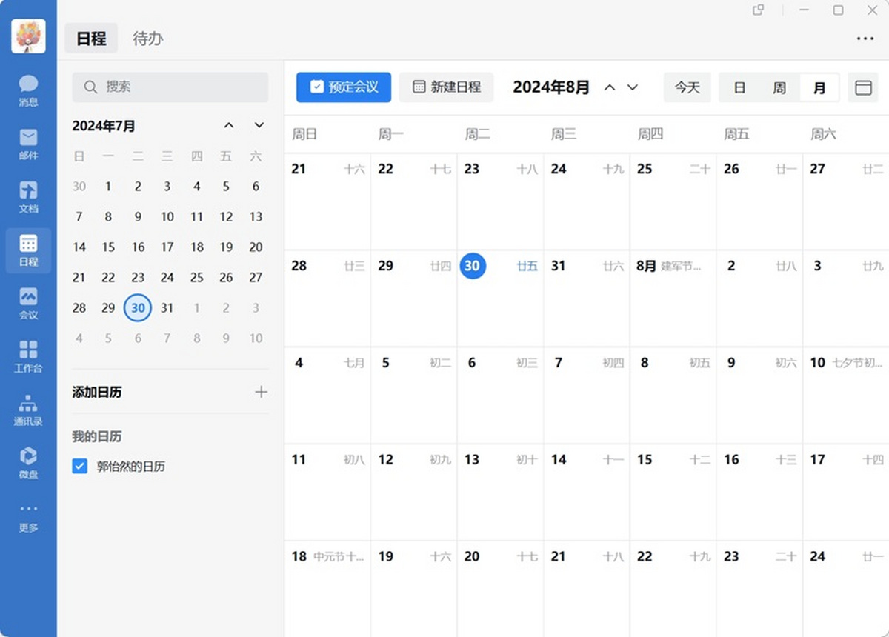Open the 消息 messages icon in sidebar
Image resolution: width=889 pixels, height=637 pixels.
(x=28, y=90)
